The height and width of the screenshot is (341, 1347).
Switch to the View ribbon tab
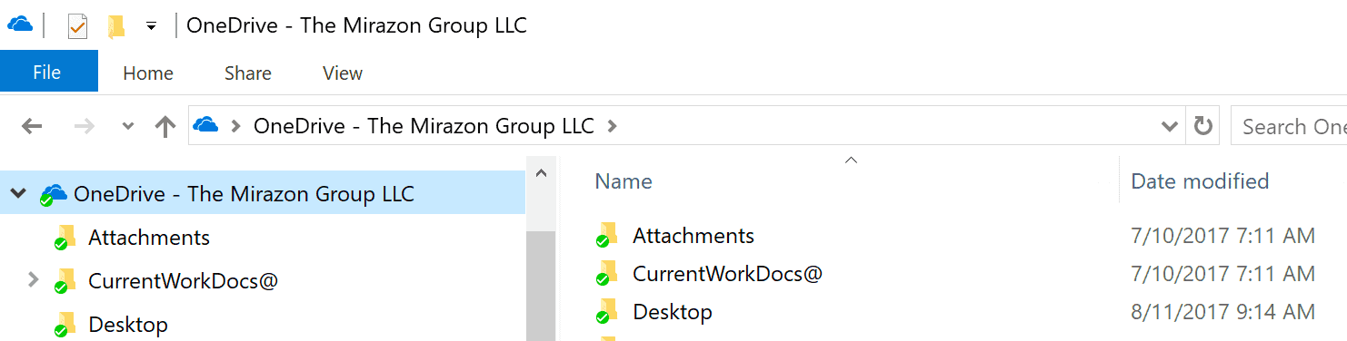[x=343, y=73]
